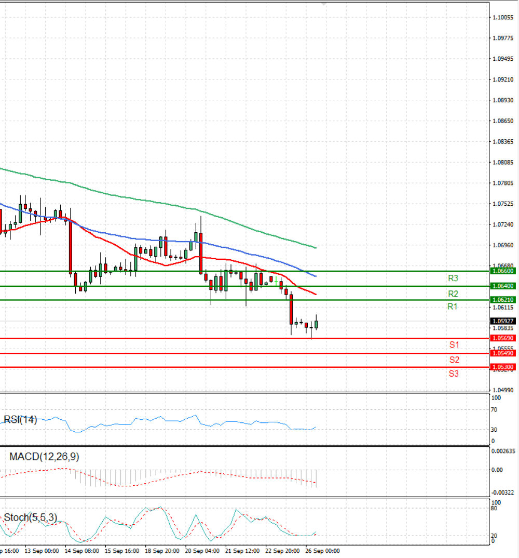This screenshot has height=558, width=519.
Task: Click the 1.09495 price axis value
Action: 503,59
